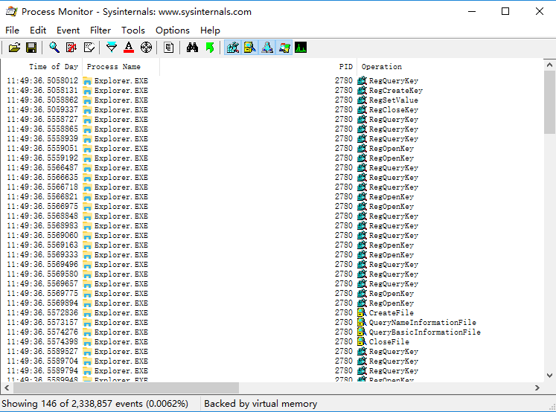Select the RegCloseKey operation row
556x412 pixels.
(272, 110)
